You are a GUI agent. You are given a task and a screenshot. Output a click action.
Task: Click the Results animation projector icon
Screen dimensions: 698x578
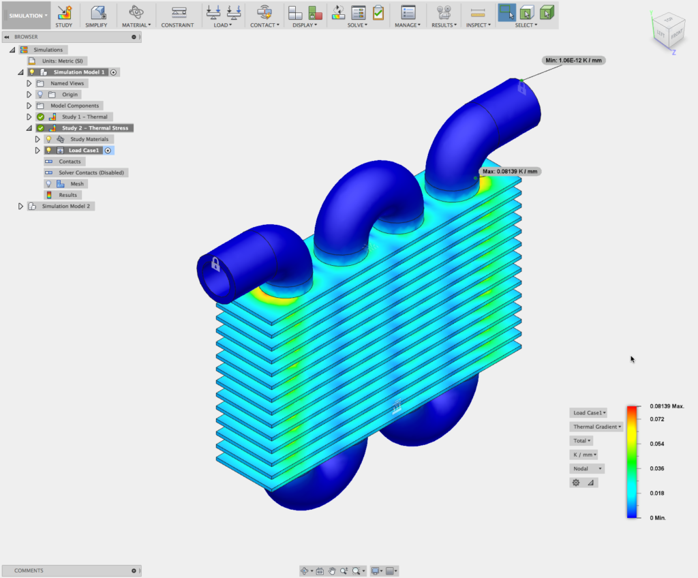pos(444,12)
